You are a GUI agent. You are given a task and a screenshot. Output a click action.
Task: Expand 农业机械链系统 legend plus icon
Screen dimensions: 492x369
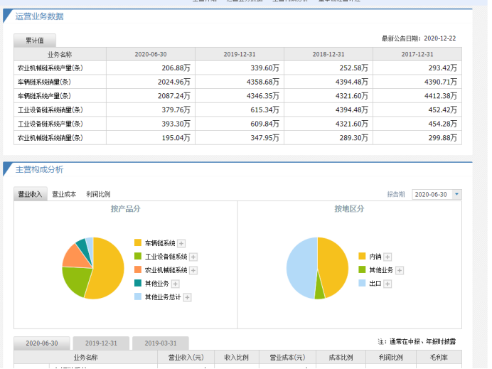tap(193, 270)
